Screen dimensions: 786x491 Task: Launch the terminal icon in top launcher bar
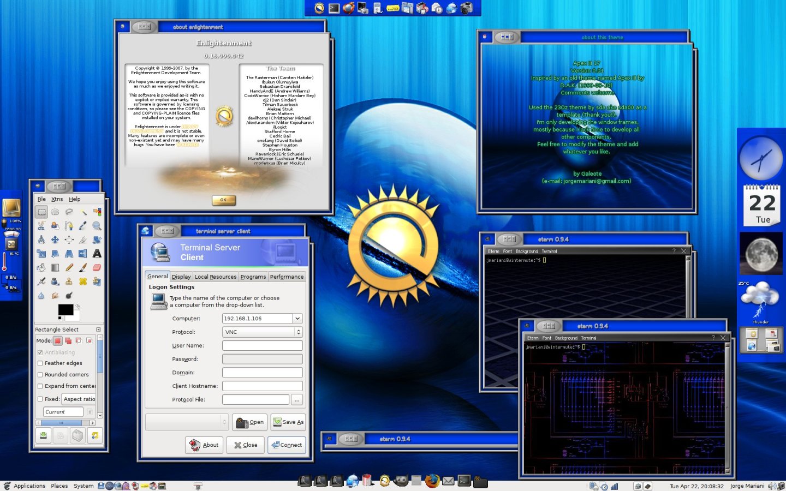(334, 8)
